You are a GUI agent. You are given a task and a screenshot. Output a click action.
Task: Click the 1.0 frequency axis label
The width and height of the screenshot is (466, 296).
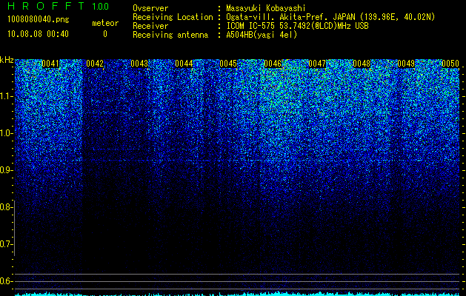tap(6, 133)
